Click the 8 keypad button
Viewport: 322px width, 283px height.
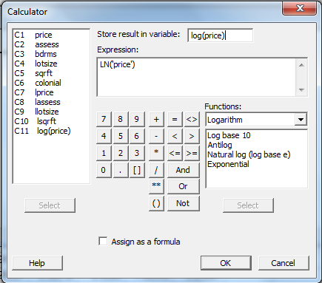(x=121, y=119)
